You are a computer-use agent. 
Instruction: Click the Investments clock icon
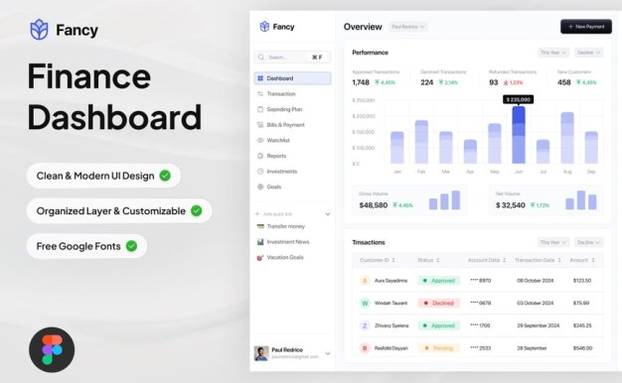click(x=260, y=171)
